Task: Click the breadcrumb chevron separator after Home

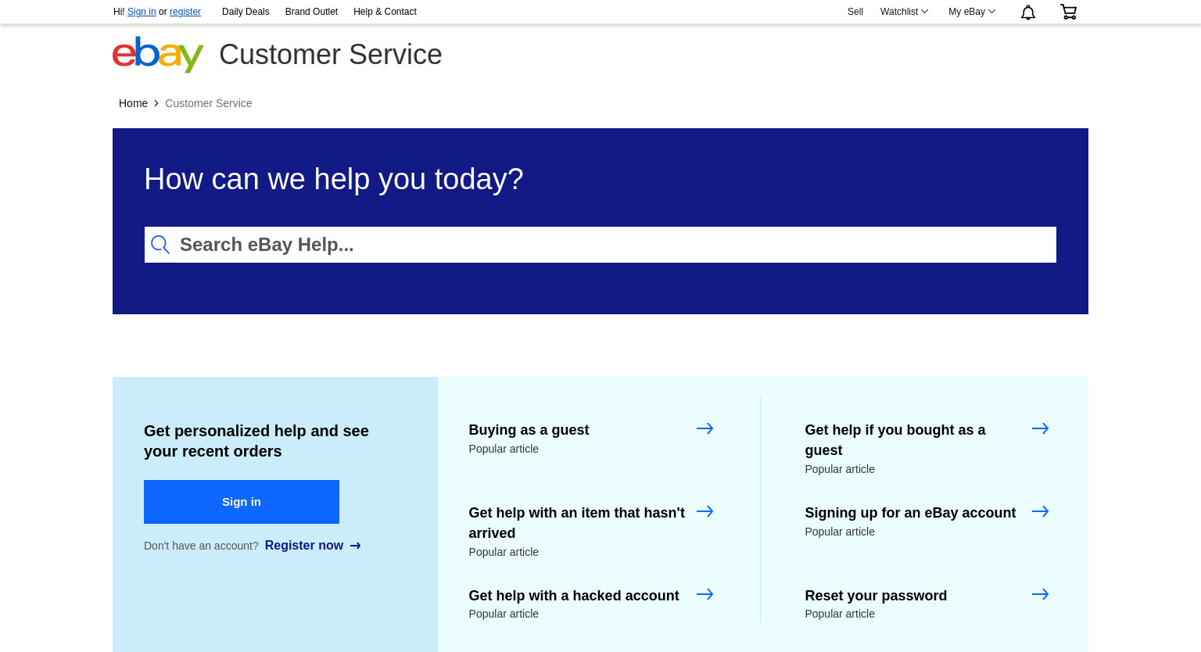Action: pyautogui.click(x=156, y=103)
